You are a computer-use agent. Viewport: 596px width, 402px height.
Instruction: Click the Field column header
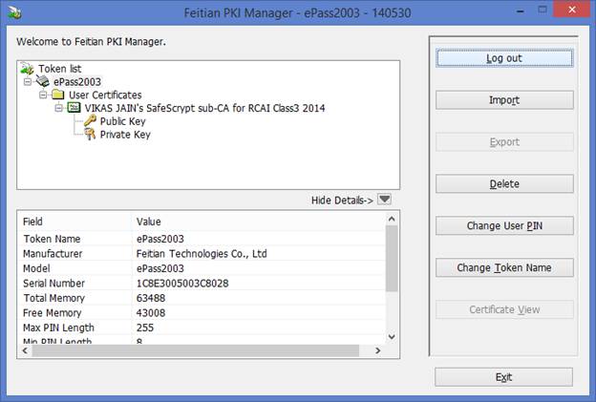[74, 222]
